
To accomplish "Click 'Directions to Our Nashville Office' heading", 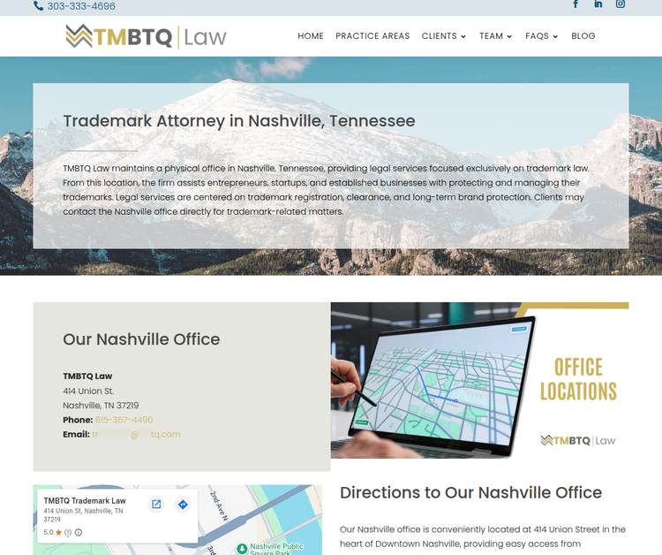I will click(x=470, y=492).
